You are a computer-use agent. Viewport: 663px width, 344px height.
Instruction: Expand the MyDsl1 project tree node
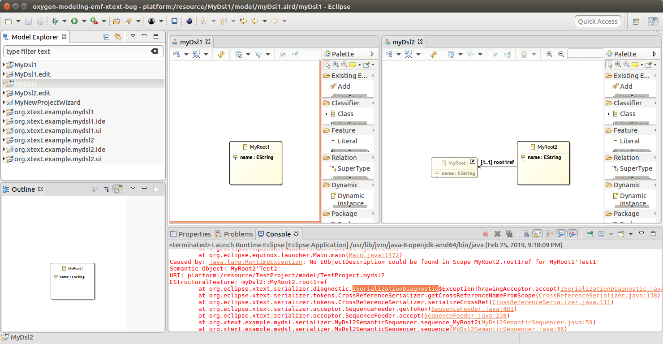point(4,65)
